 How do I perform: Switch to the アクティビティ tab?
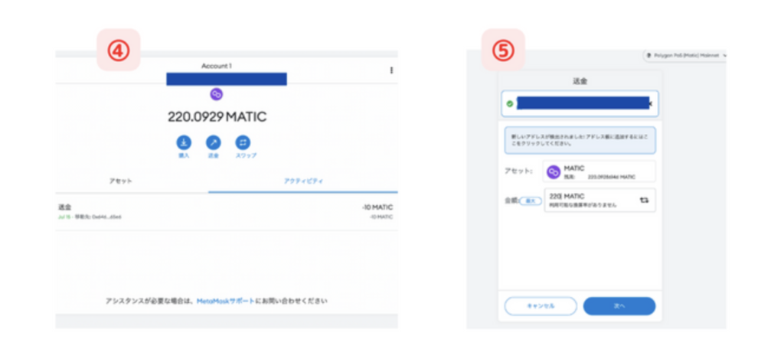tap(304, 181)
